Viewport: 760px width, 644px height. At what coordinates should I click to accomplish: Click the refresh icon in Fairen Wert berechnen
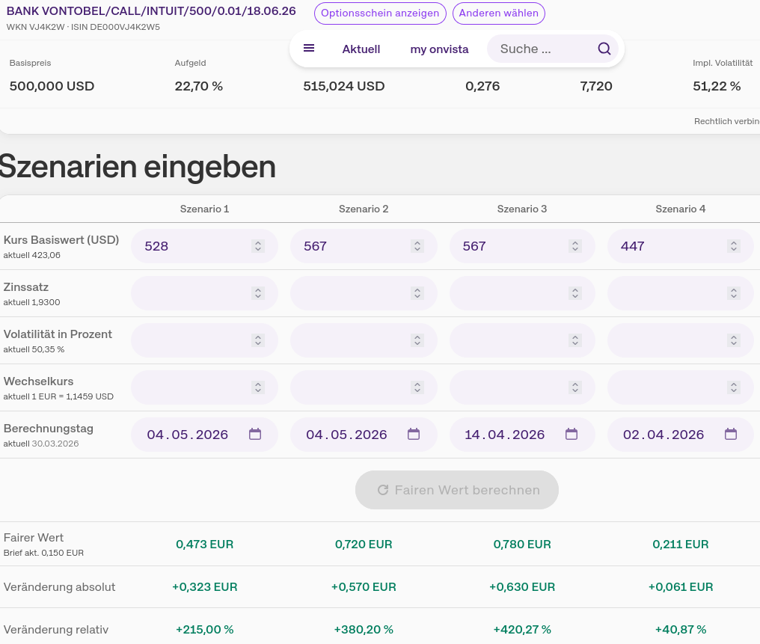[x=383, y=490]
